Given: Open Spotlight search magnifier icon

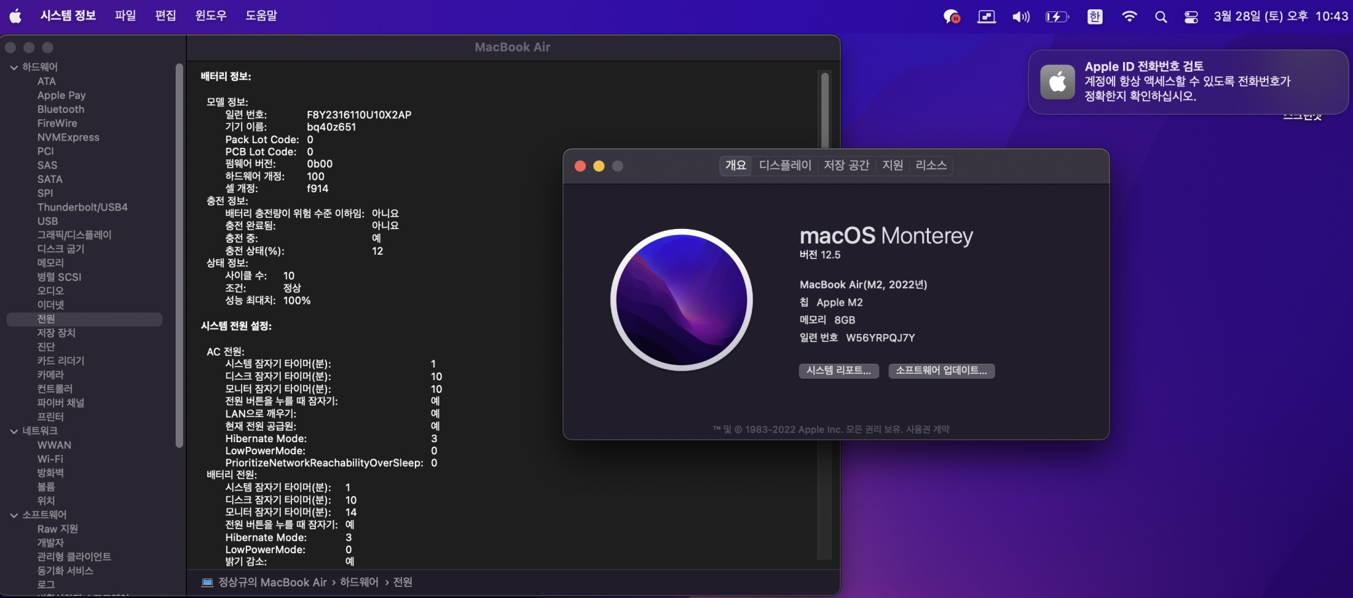Looking at the screenshot, I should click(x=1161, y=17).
